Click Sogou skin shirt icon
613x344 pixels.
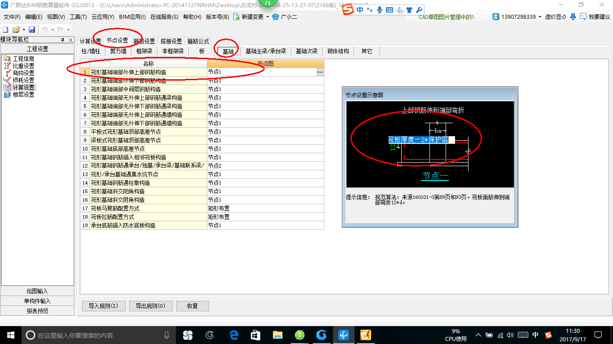(x=409, y=9)
